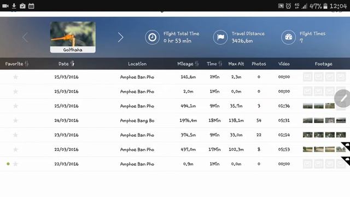Image resolution: width=350 pixels, height=197 pixels.
Task: Open the 24/03/2016 flight date
Action: click(66, 120)
